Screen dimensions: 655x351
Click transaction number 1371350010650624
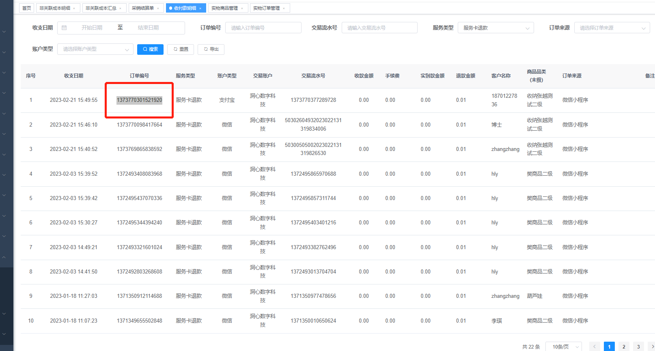pyautogui.click(x=313, y=321)
